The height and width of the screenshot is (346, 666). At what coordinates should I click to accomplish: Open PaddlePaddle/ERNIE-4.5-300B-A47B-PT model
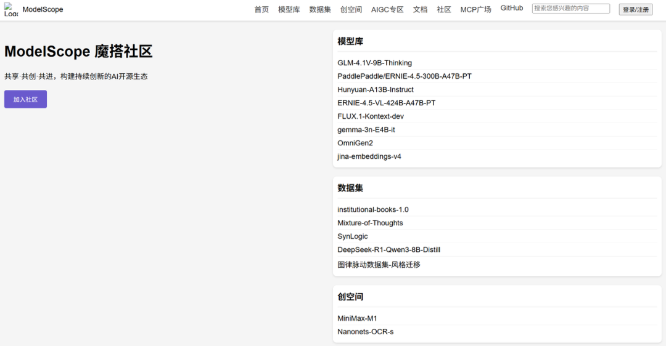(x=405, y=76)
